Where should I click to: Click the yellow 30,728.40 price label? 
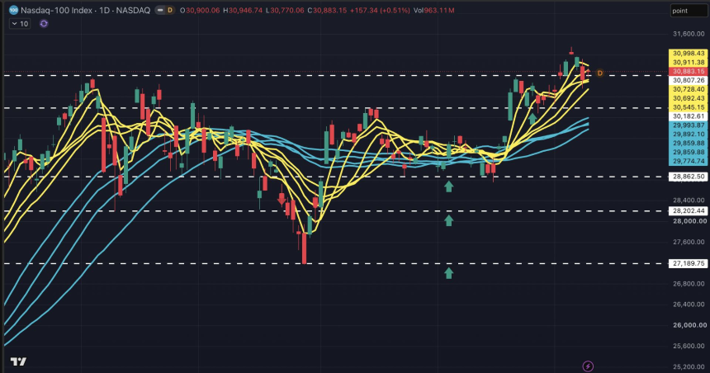[x=688, y=89]
